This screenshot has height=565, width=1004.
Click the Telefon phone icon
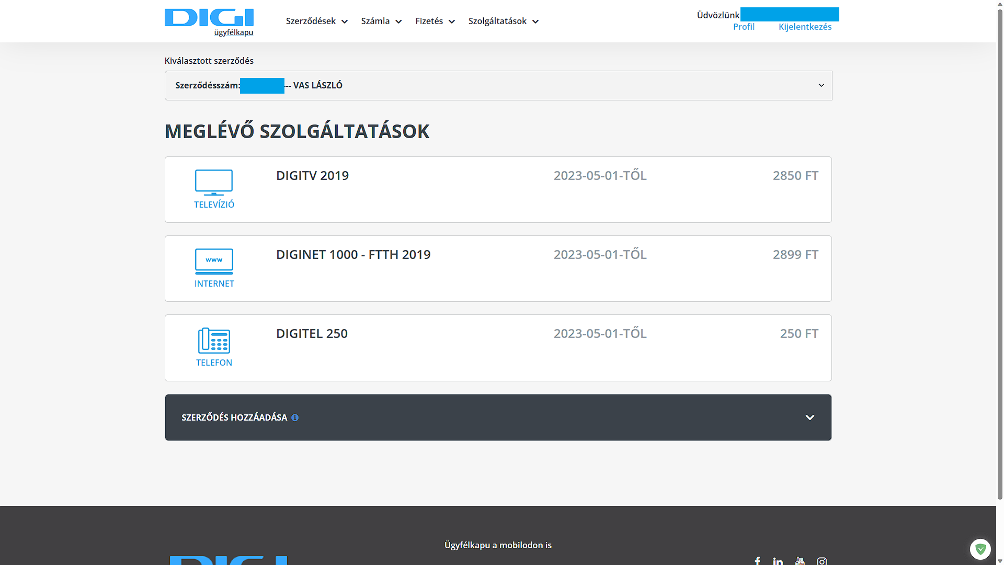214,341
